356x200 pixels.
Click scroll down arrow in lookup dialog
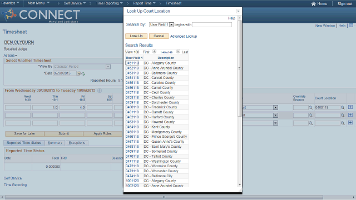click(240, 185)
